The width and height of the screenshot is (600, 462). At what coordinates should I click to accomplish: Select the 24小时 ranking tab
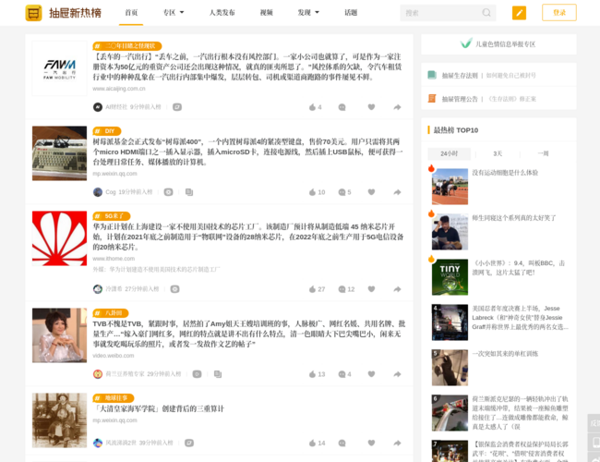450,153
